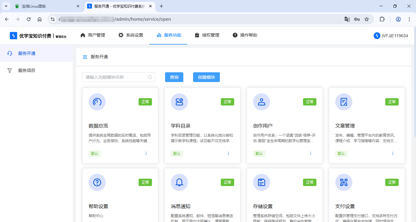Click the 数据总览 dashboard gauge icon
The width and height of the screenshot is (416, 222).
(97, 102)
